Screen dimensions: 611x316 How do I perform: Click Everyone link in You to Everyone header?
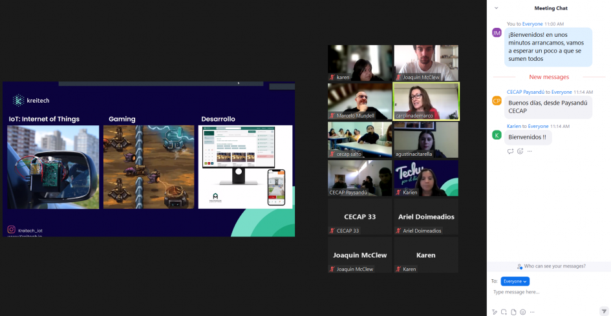click(532, 24)
